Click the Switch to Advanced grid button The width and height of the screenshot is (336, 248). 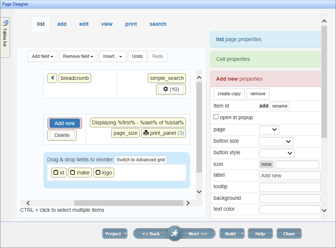coord(141,160)
